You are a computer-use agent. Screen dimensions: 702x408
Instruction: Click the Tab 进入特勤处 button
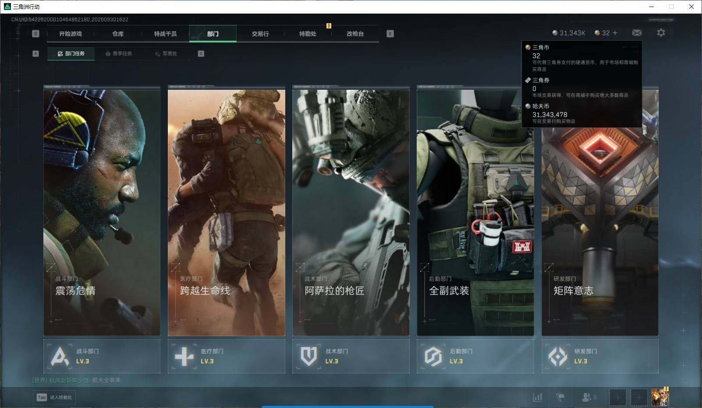54,397
